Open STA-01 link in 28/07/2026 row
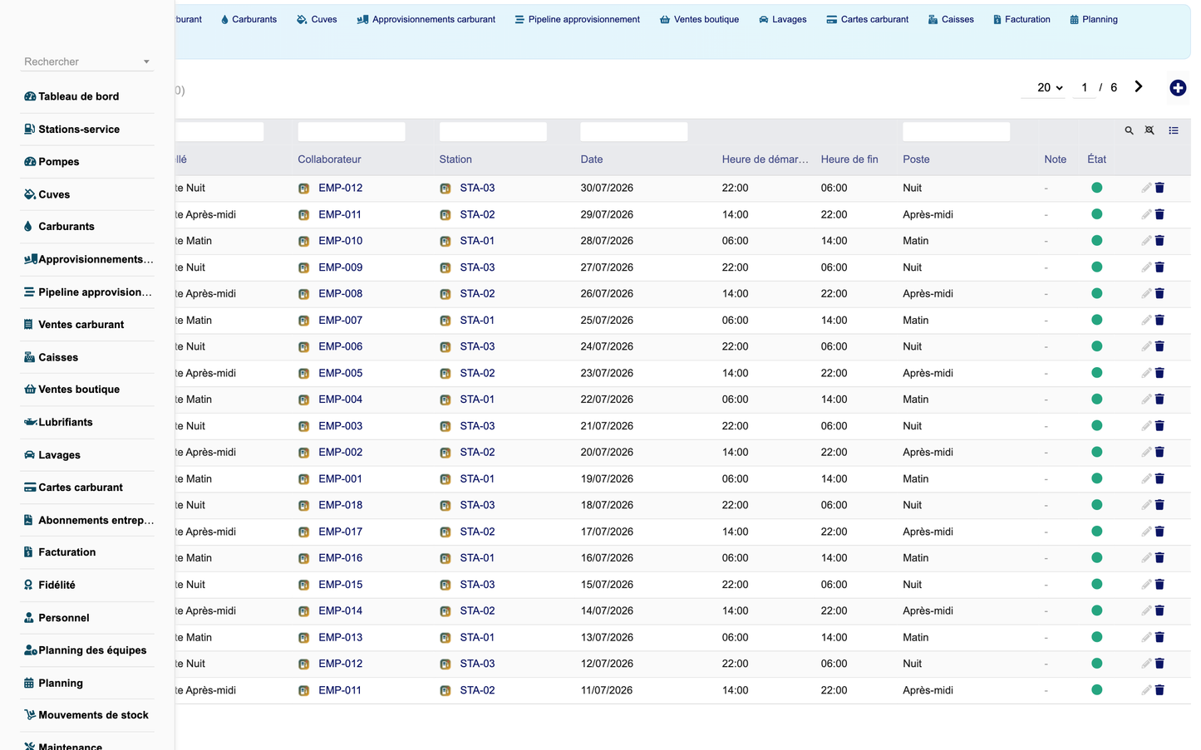 click(x=477, y=241)
